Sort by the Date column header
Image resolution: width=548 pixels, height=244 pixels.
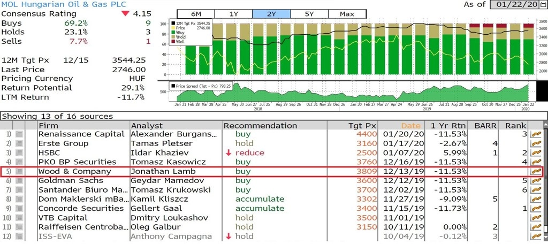401,126
